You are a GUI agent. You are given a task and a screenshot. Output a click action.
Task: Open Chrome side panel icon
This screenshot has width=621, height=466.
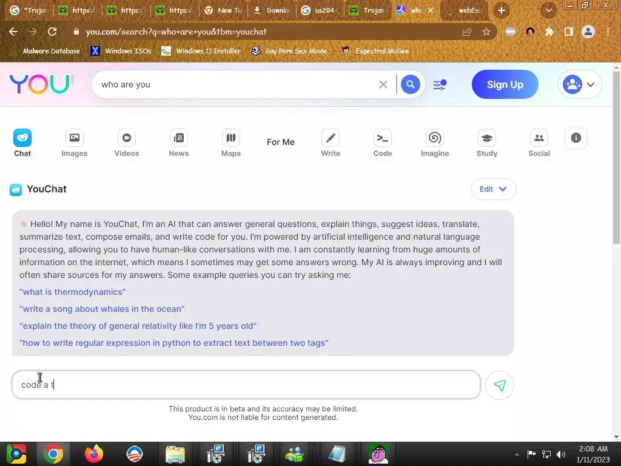tap(569, 32)
